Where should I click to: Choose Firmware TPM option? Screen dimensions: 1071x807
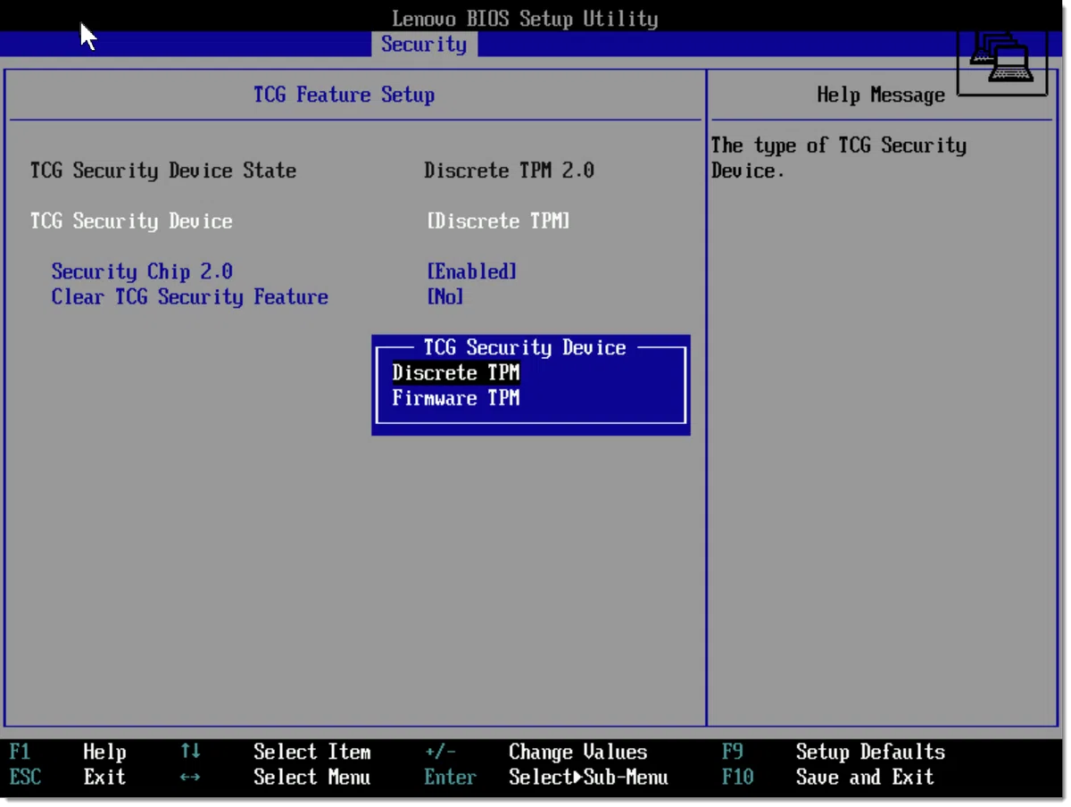click(455, 399)
